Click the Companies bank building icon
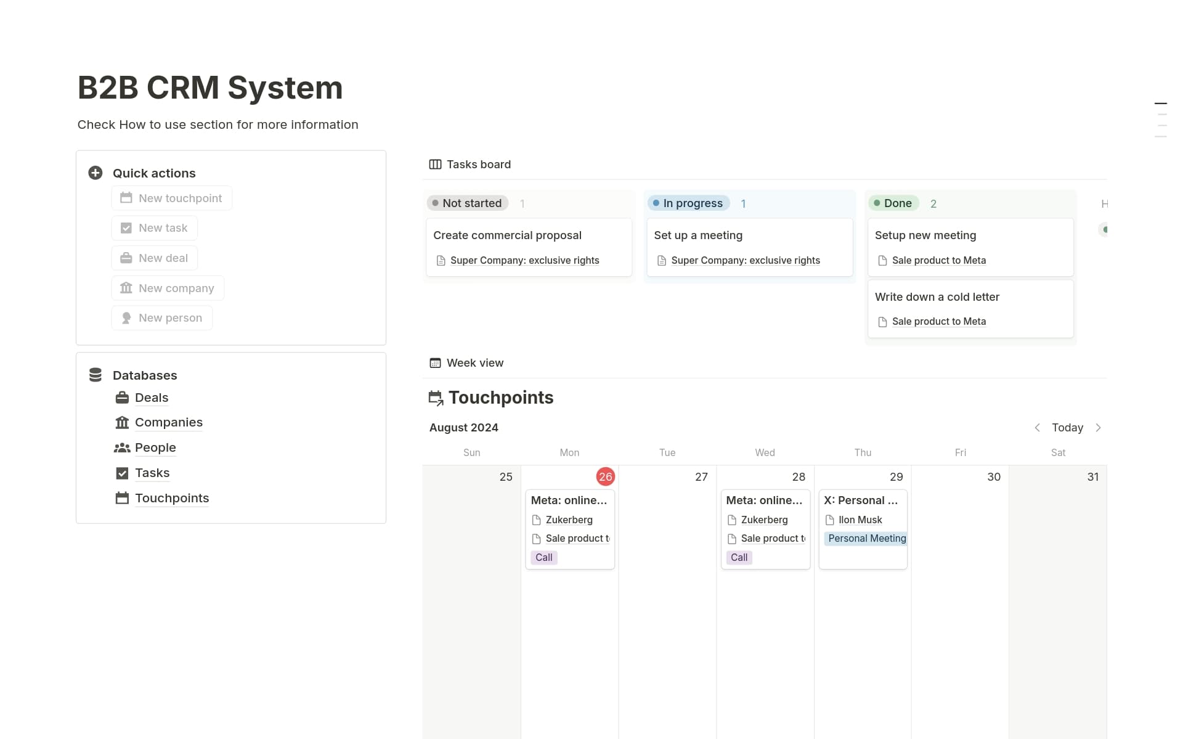This screenshot has width=1183, height=739. click(x=122, y=422)
